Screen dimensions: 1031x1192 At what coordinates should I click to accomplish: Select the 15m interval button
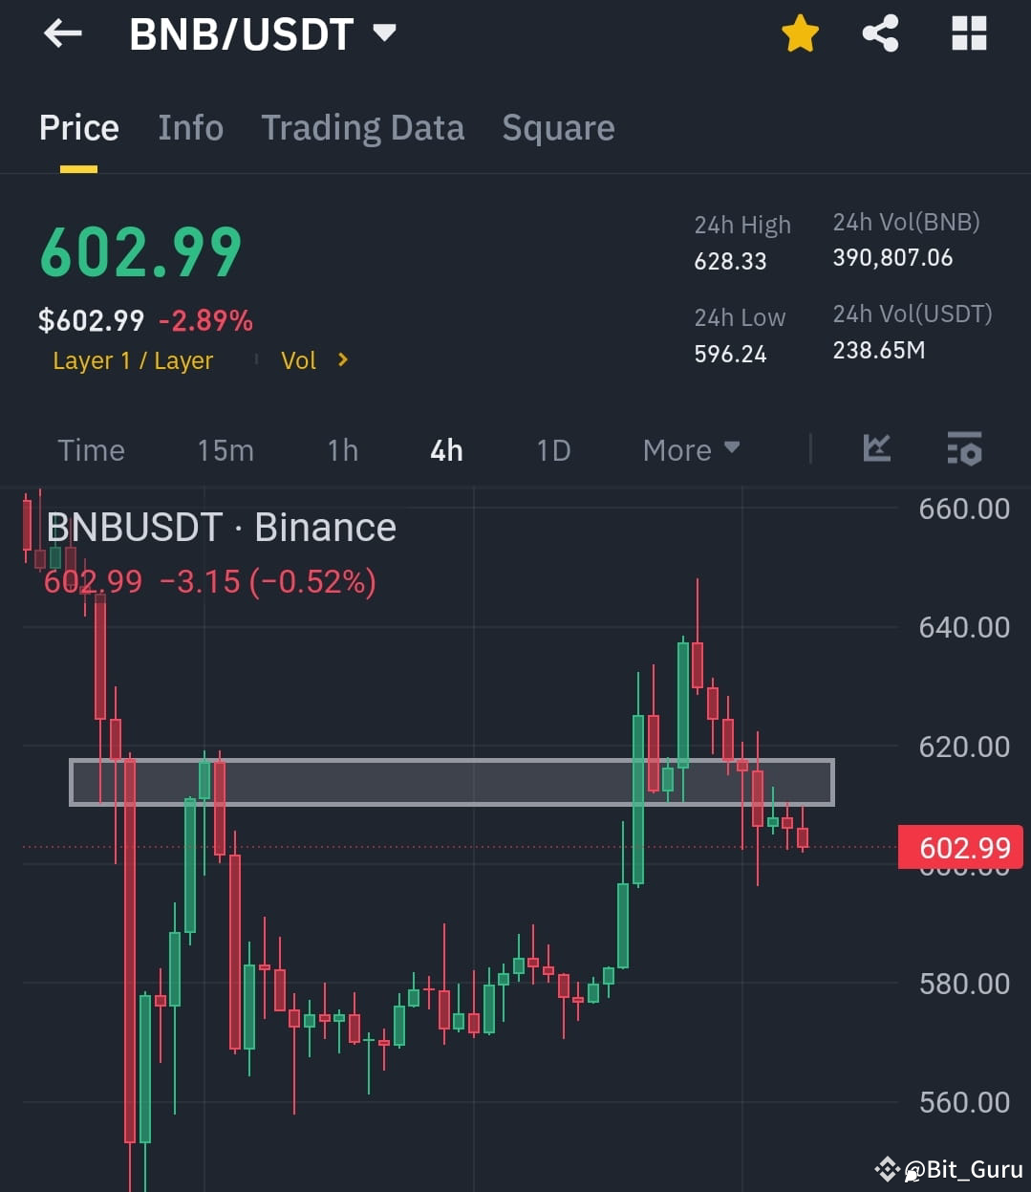click(226, 449)
